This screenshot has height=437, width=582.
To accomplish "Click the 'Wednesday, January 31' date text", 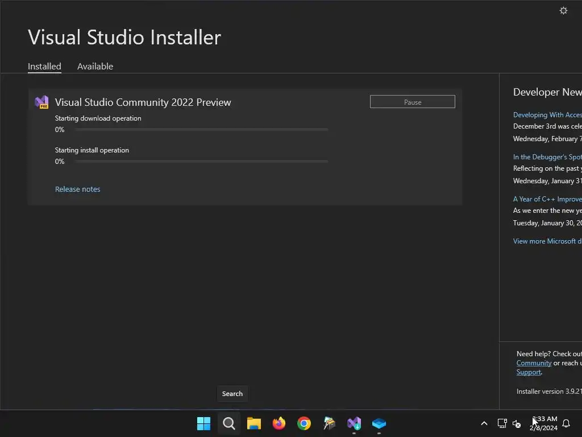I will 547,181.
